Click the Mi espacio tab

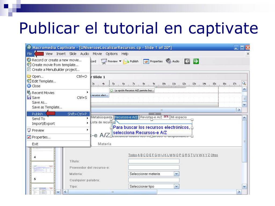[x=179, y=117]
